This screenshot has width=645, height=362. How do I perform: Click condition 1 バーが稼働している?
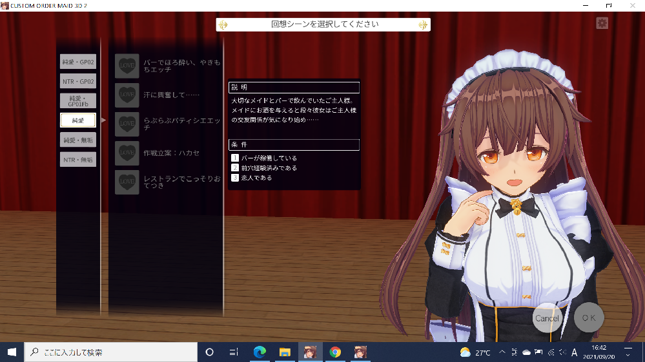pyautogui.click(x=264, y=158)
